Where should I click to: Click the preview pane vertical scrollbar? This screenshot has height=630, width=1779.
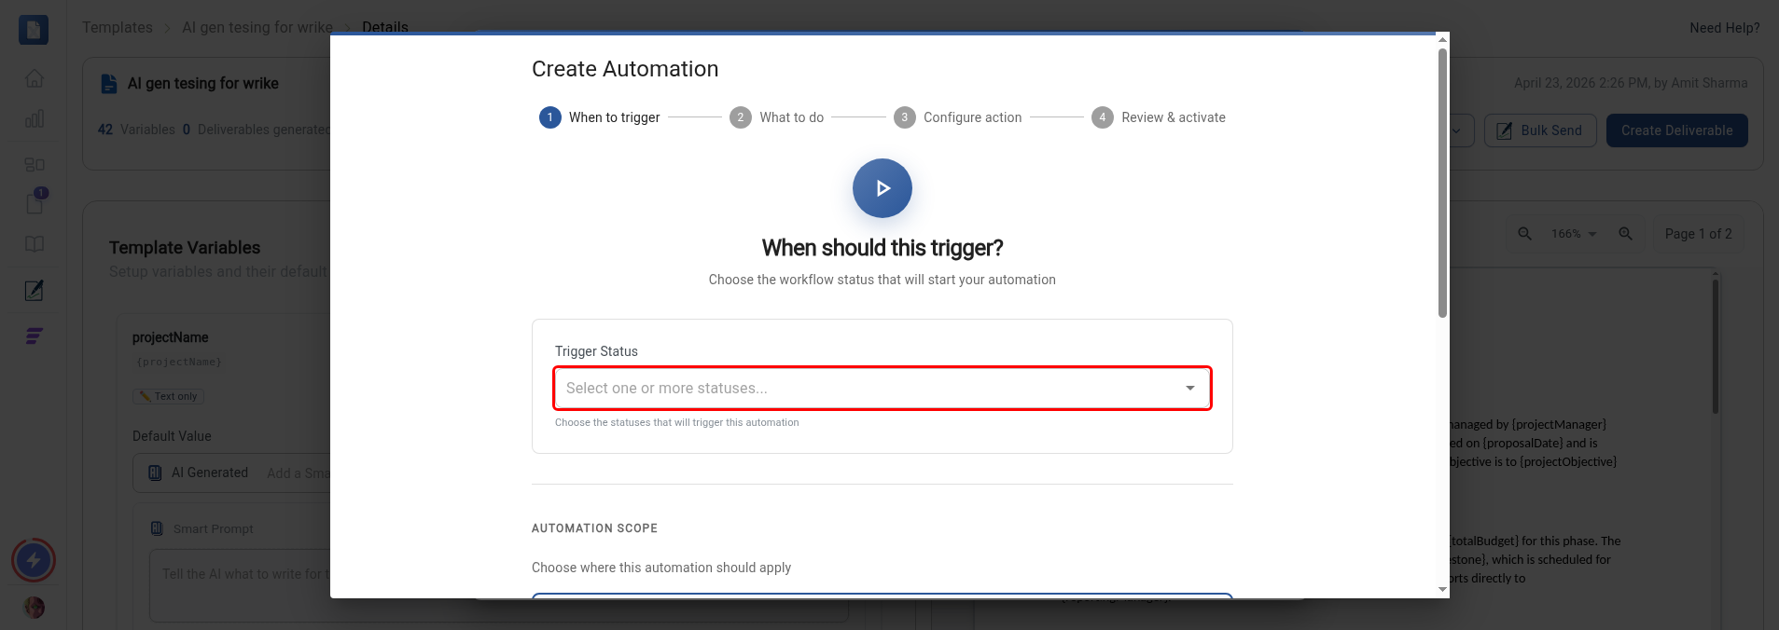coord(1716,345)
